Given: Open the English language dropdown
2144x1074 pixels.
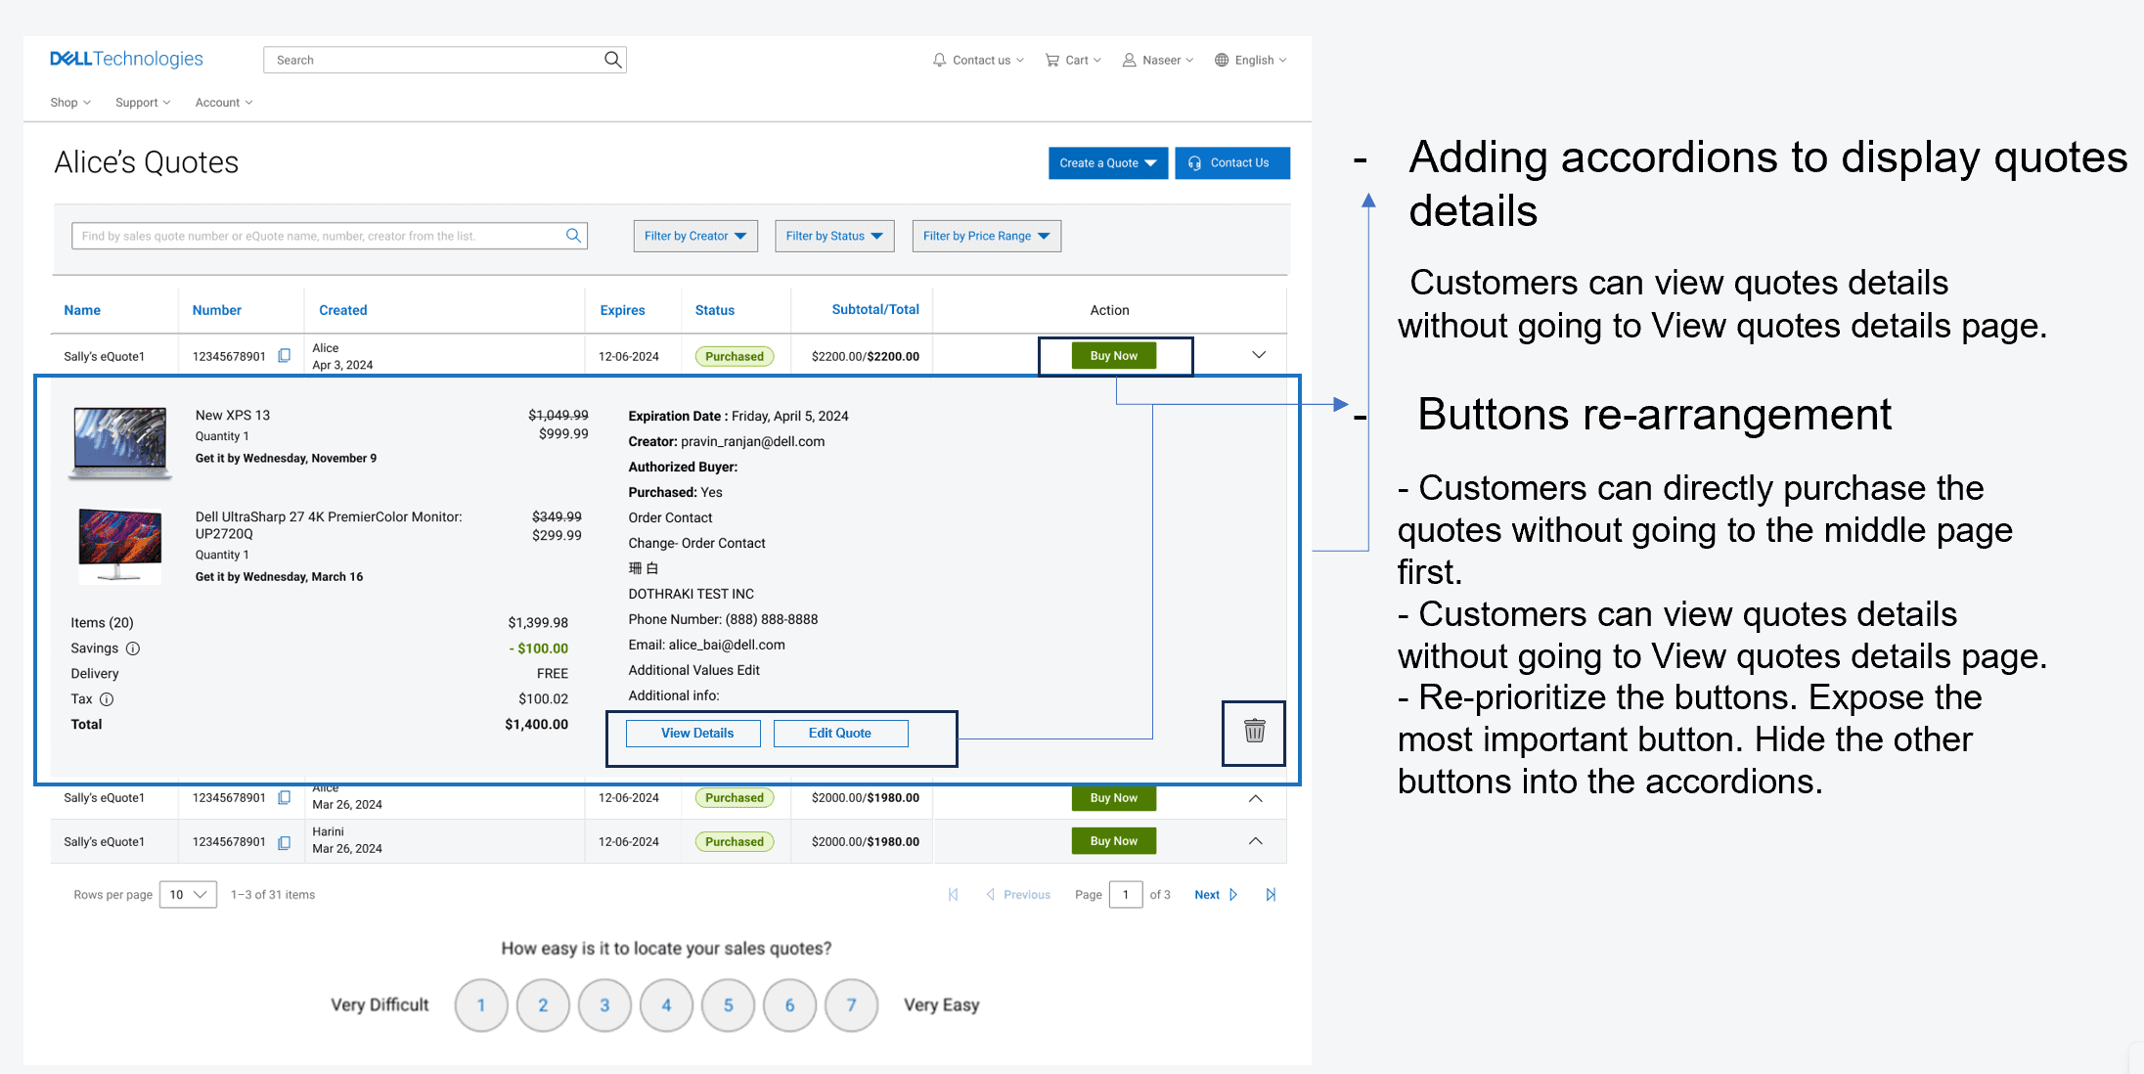Looking at the screenshot, I should [1251, 60].
